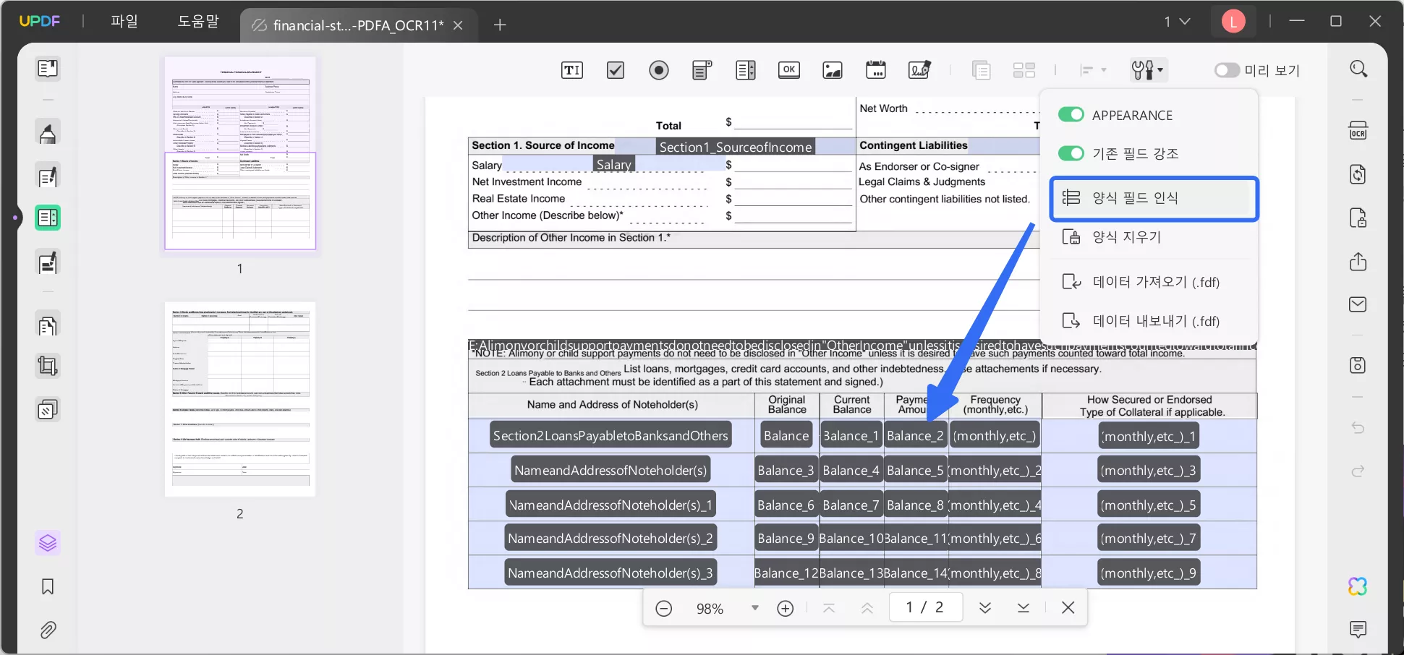The height and width of the screenshot is (655, 1404).
Task: Disable the 기존 필드 강조 toggle
Action: 1071,153
